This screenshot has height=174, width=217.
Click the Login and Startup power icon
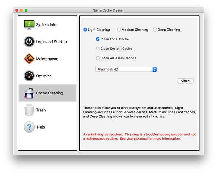tap(29, 42)
